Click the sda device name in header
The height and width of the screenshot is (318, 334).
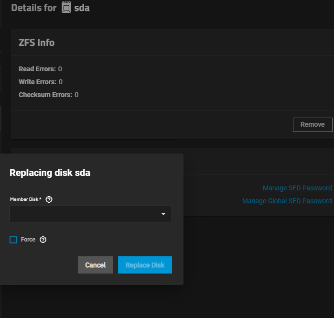[x=82, y=8]
